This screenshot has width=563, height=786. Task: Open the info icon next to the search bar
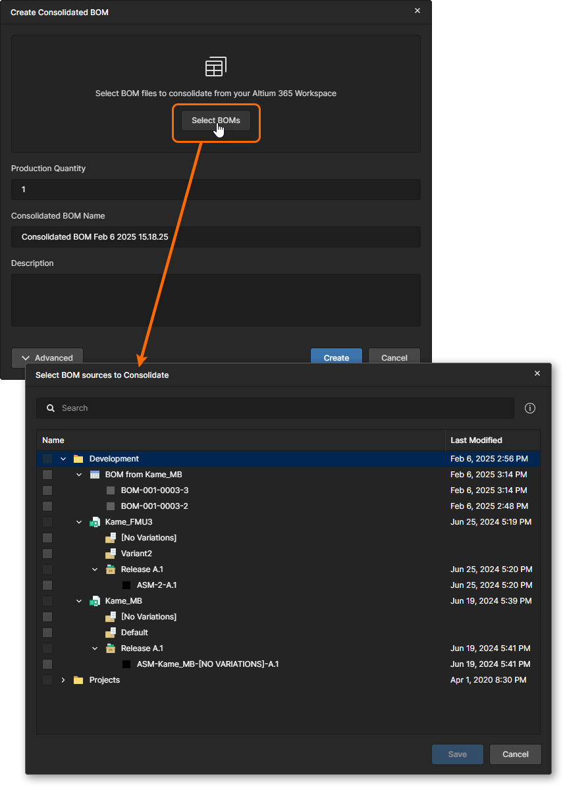click(x=530, y=407)
